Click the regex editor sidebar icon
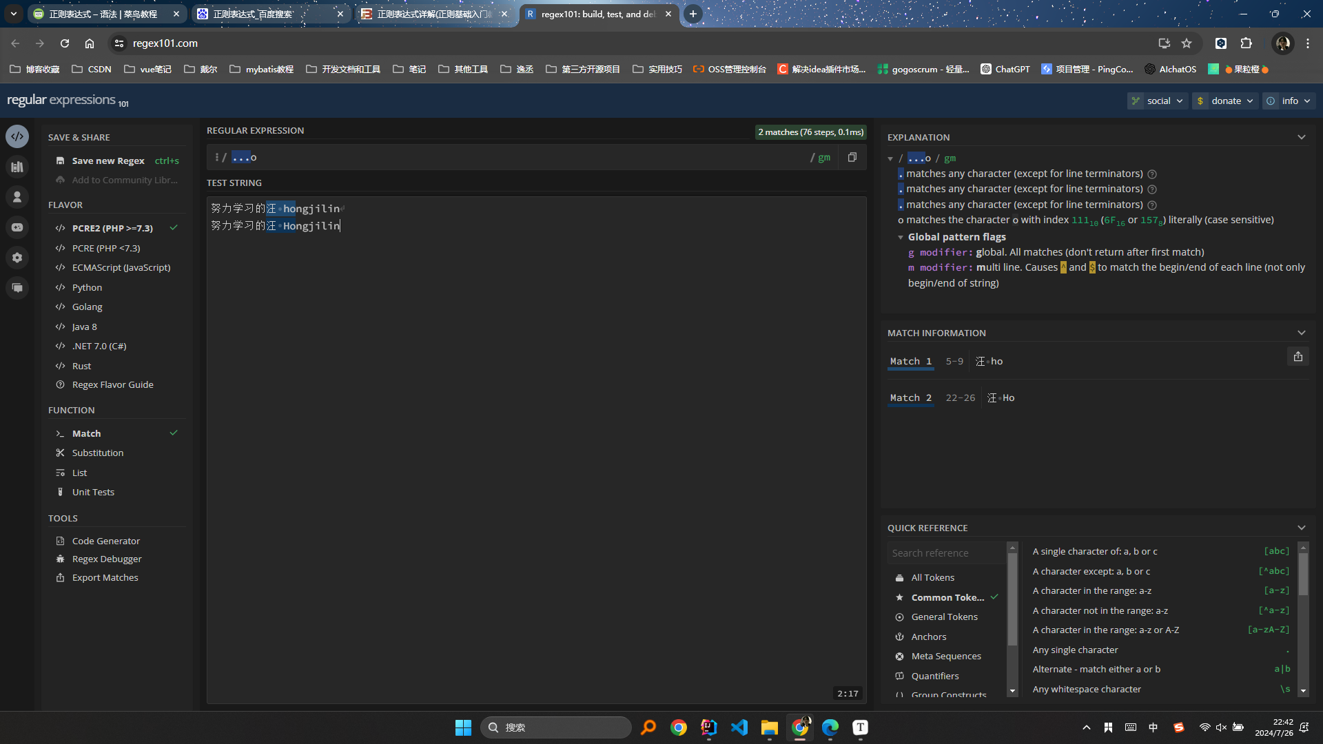 17,136
